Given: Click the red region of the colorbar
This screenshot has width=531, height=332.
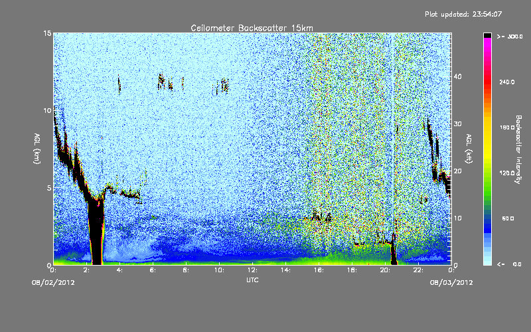Looking at the screenshot, I should [x=487, y=82].
